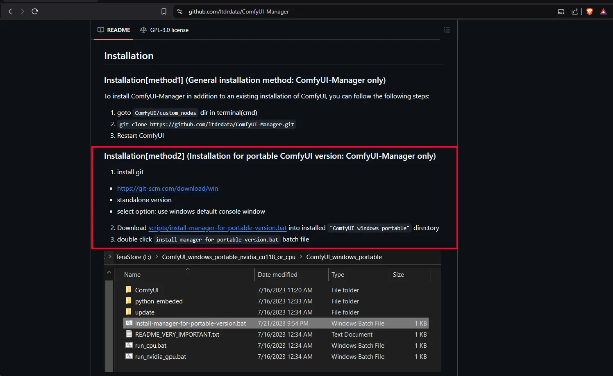This screenshot has width=613, height=376.
Task: Open site settings icon beside the URL
Action: (x=179, y=11)
